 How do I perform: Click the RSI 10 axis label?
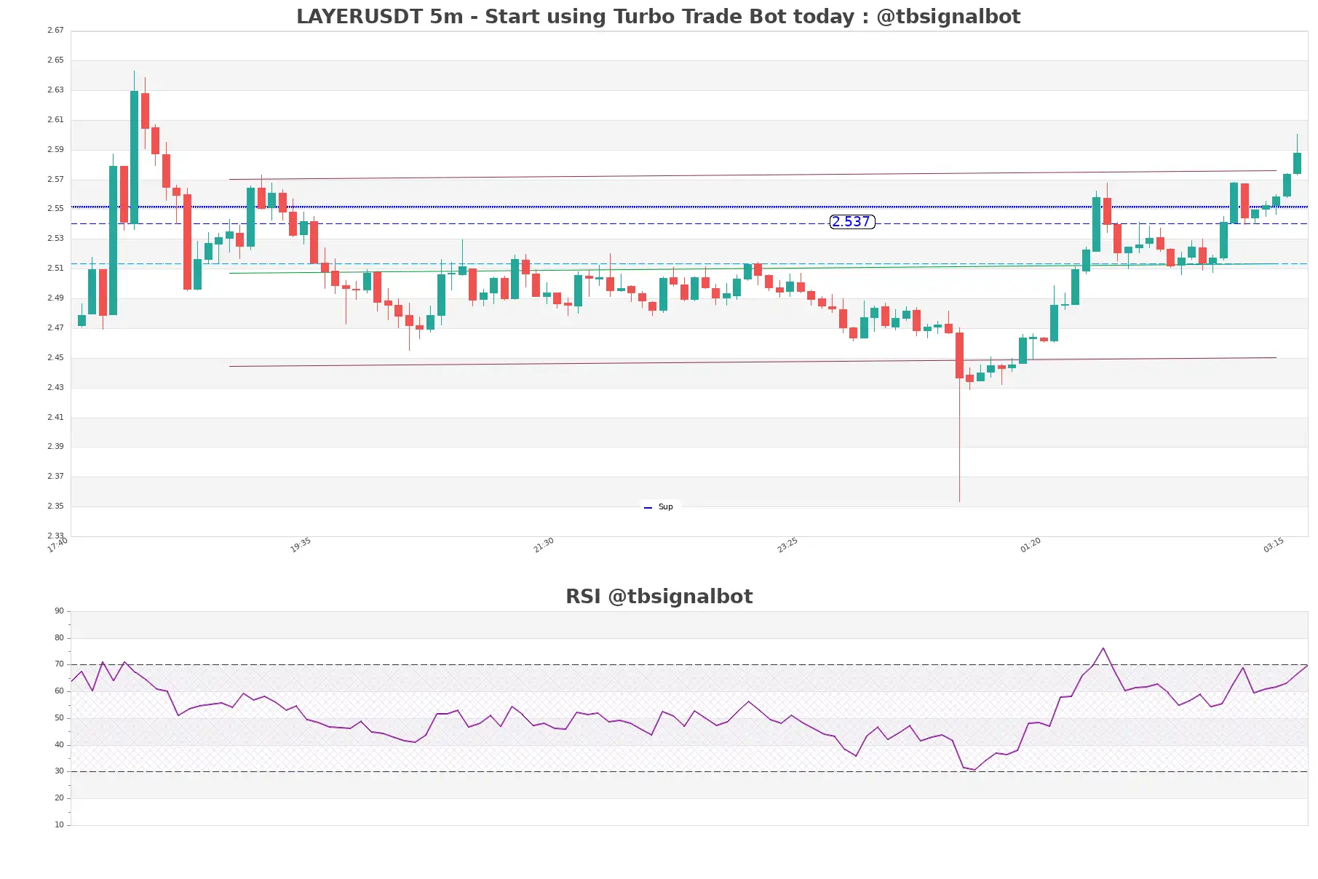[59, 825]
